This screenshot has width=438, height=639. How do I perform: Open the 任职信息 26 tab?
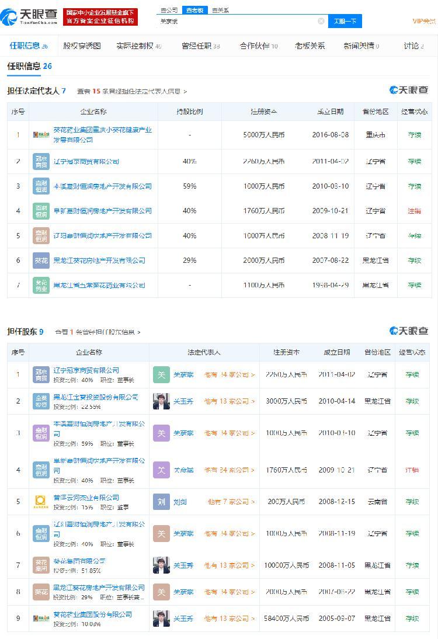point(29,46)
